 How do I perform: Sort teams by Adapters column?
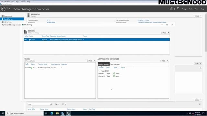click(x=64, y=64)
